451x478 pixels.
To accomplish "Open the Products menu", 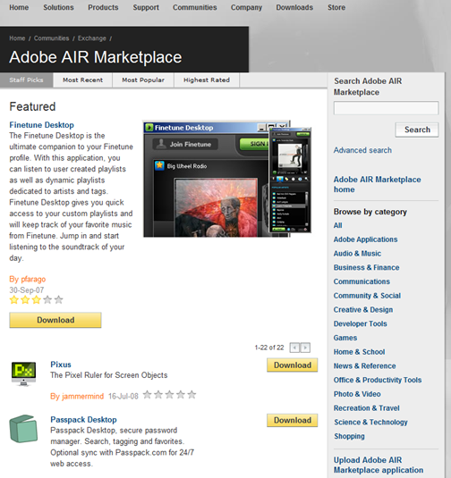I will 103,7.
